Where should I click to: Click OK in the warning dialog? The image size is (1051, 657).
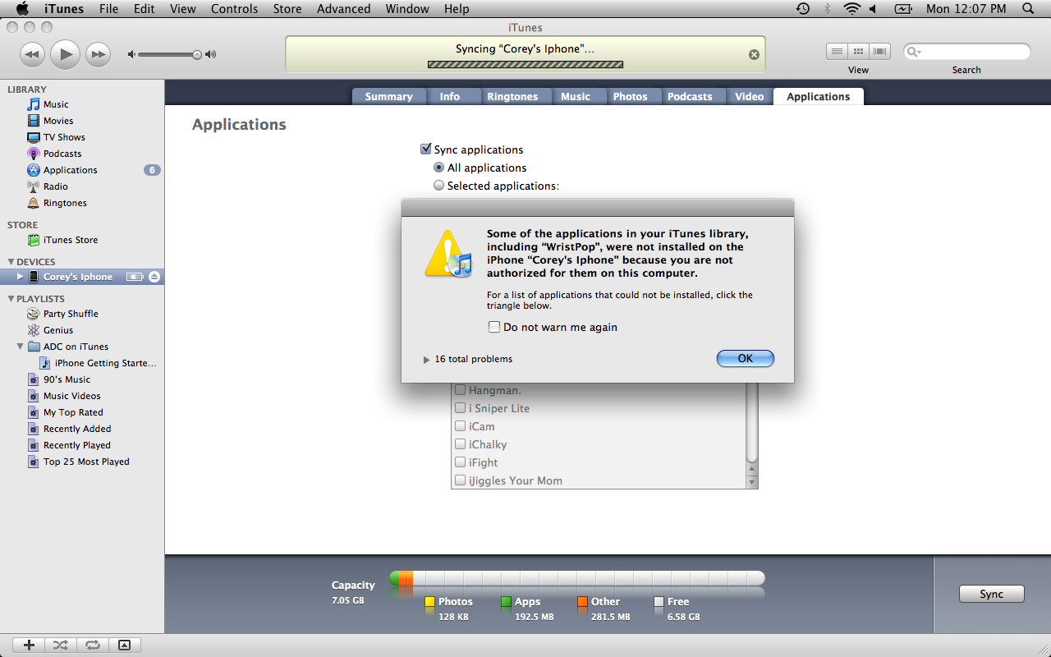(x=746, y=358)
